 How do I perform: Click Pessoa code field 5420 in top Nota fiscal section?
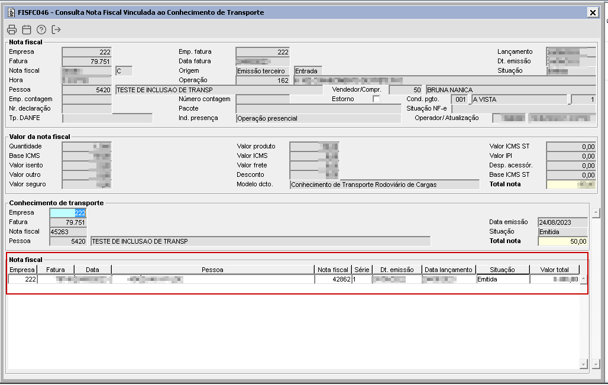click(x=86, y=90)
